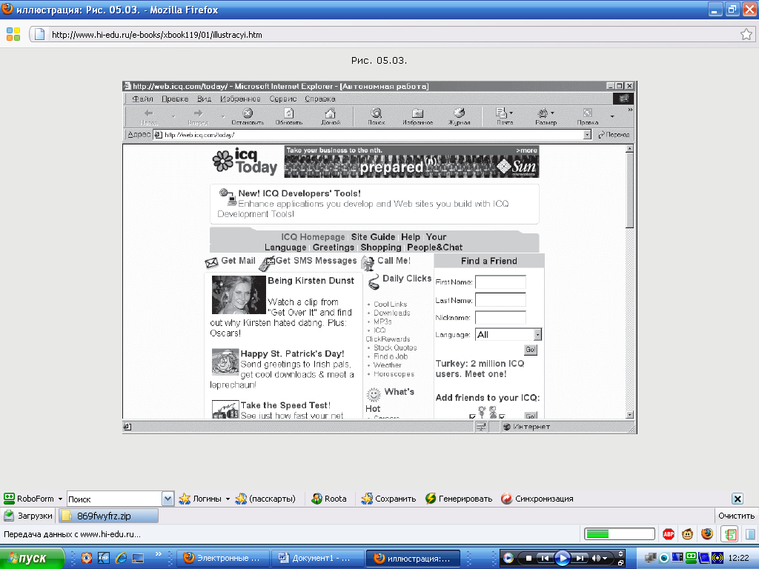Open the Поиск field dropdown arrow
This screenshot has height=569, width=759.
(x=168, y=499)
